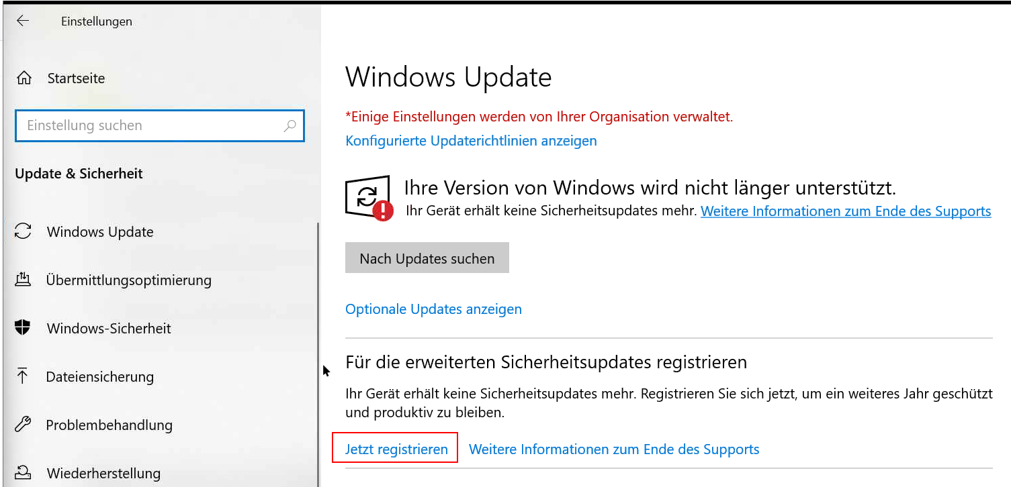The image size is (1011, 487).
Task: Click support info link beside Jetzt registrieren
Action: (613, 449)
